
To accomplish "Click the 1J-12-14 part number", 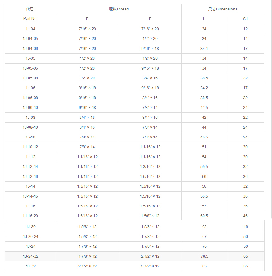I will coord(30,167).
